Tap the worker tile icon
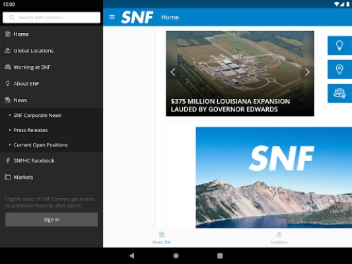Viewport: 352px width, 264px height. 339,93
